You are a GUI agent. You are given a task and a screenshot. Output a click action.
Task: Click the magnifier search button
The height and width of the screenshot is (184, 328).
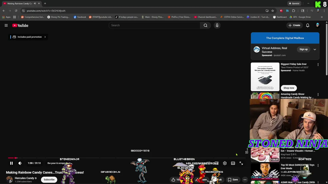pyautogui.click(x=206, y=25)
